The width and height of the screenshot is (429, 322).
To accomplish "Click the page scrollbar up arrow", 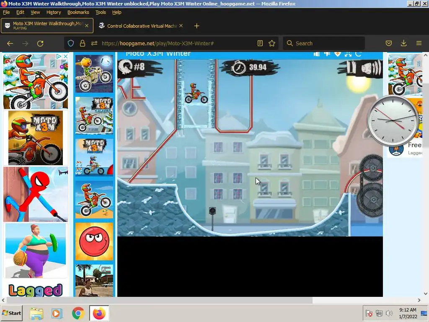I will click(x=426, y=55).
